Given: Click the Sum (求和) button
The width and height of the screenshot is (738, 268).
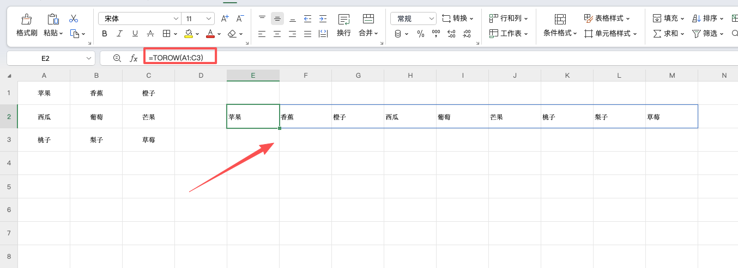Looking at the screenshot, I should click(x=669, y=34).
